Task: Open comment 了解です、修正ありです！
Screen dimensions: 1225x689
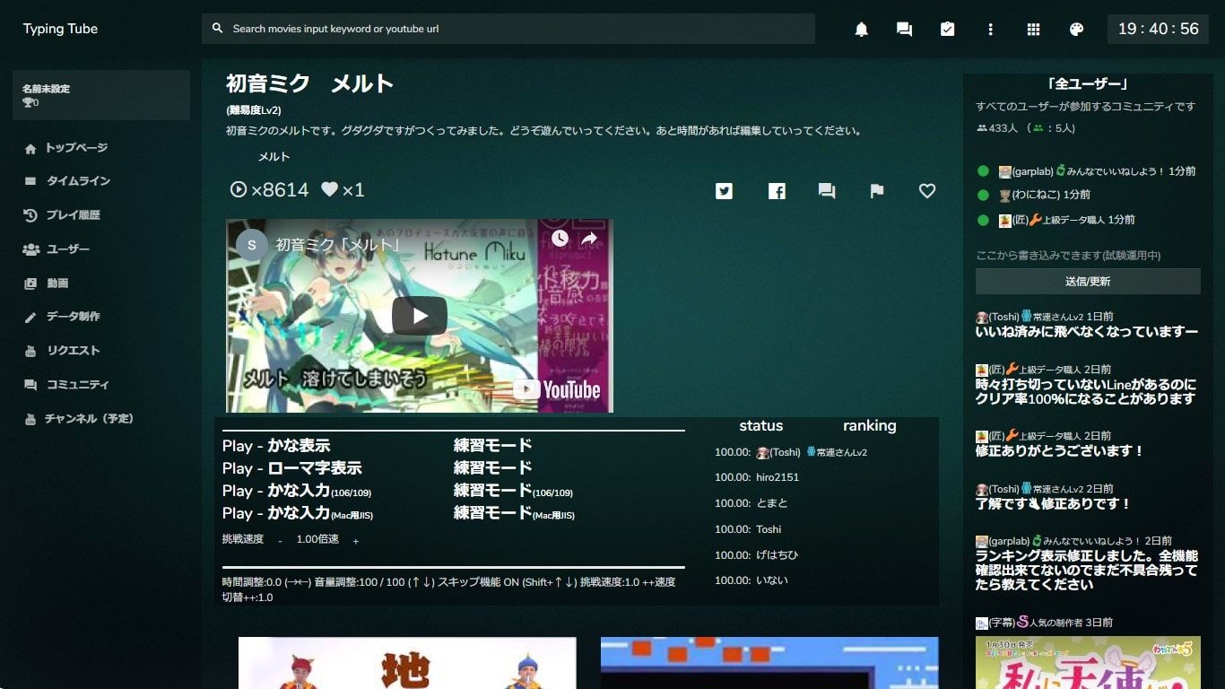Action: [1054, 504]
